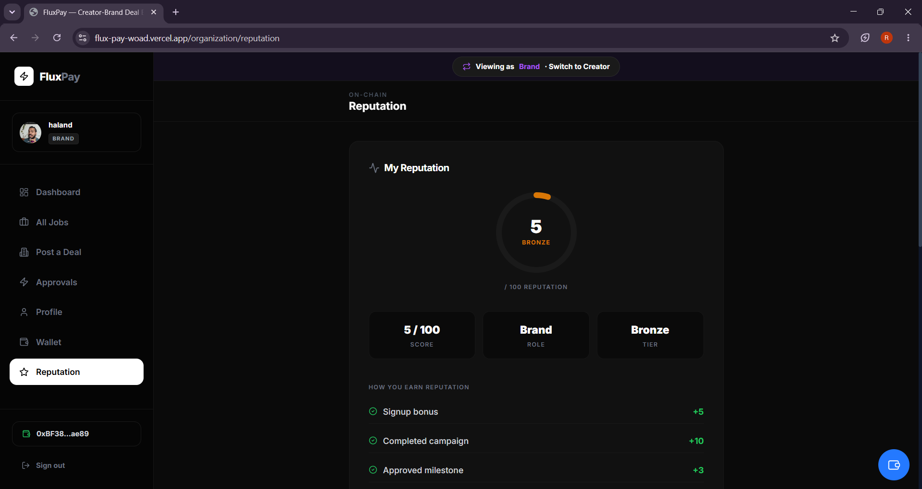922x489 pixels.
Task: Click the check icon next to Approved milestone
Action: tap(373, 470)
